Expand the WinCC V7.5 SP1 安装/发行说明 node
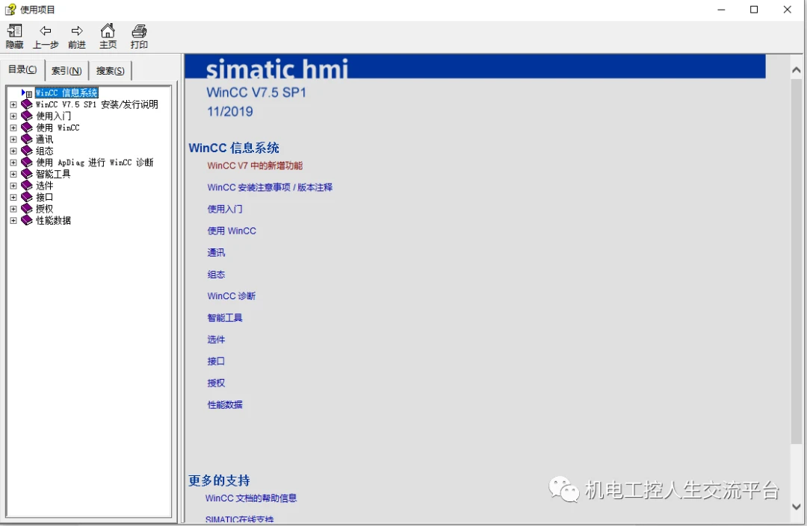The image size is (807, 526). click(13, 104)
